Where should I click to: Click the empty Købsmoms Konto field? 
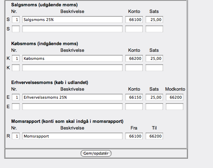(134, 68)
